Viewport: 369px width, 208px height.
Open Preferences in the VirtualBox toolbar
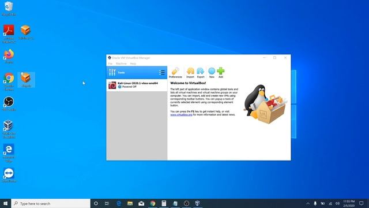(175, 73)
